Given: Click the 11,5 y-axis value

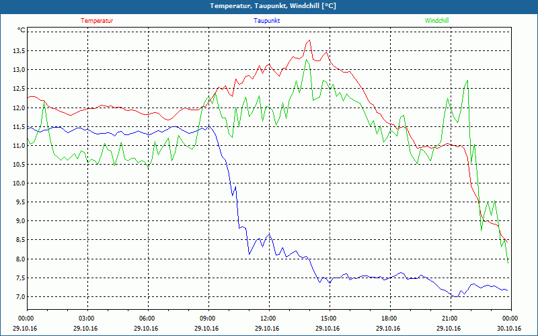Looking at the screenshot, I should [19, 127].
